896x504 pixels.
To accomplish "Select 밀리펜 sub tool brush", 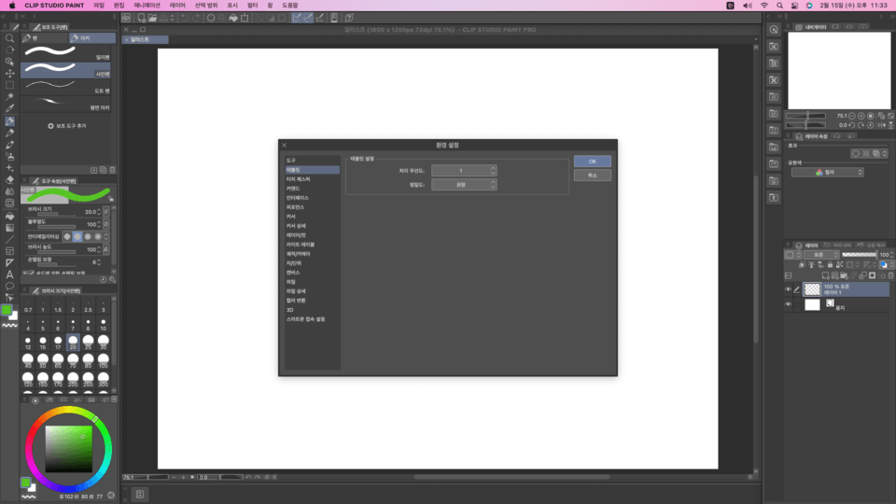I will coord(66,53).
